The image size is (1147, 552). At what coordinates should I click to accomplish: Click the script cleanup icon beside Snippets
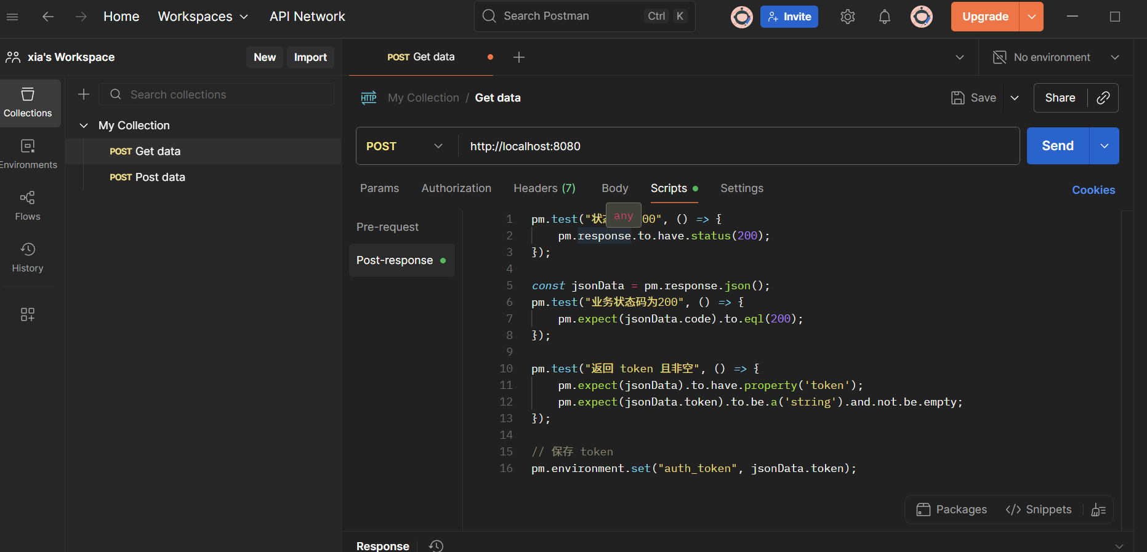[x=1098, y=510]
